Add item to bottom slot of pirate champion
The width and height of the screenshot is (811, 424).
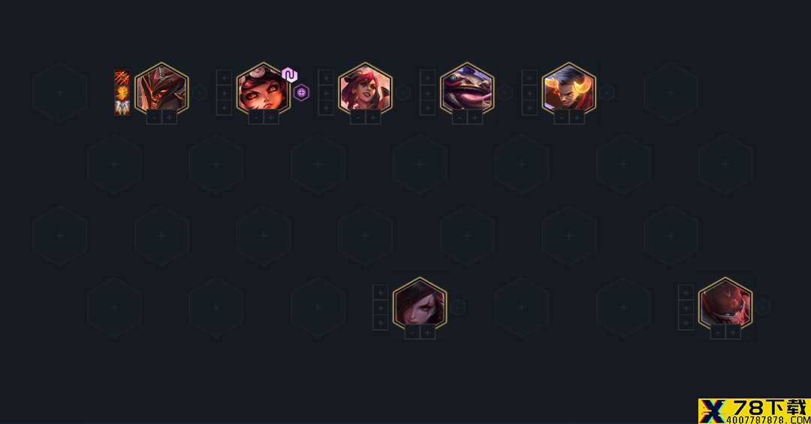(326, 107)
